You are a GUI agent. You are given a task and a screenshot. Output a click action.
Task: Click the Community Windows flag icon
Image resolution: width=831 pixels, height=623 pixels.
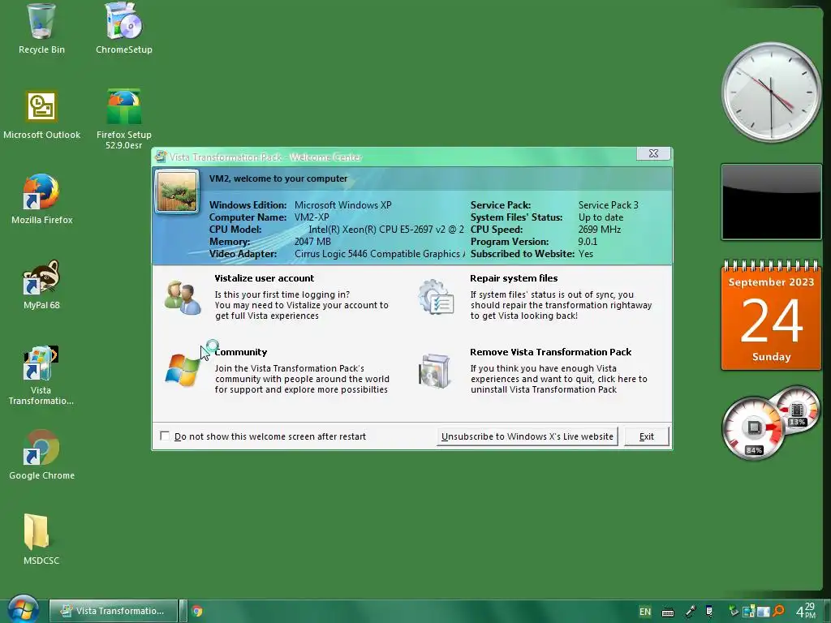[x=183, y=370]
